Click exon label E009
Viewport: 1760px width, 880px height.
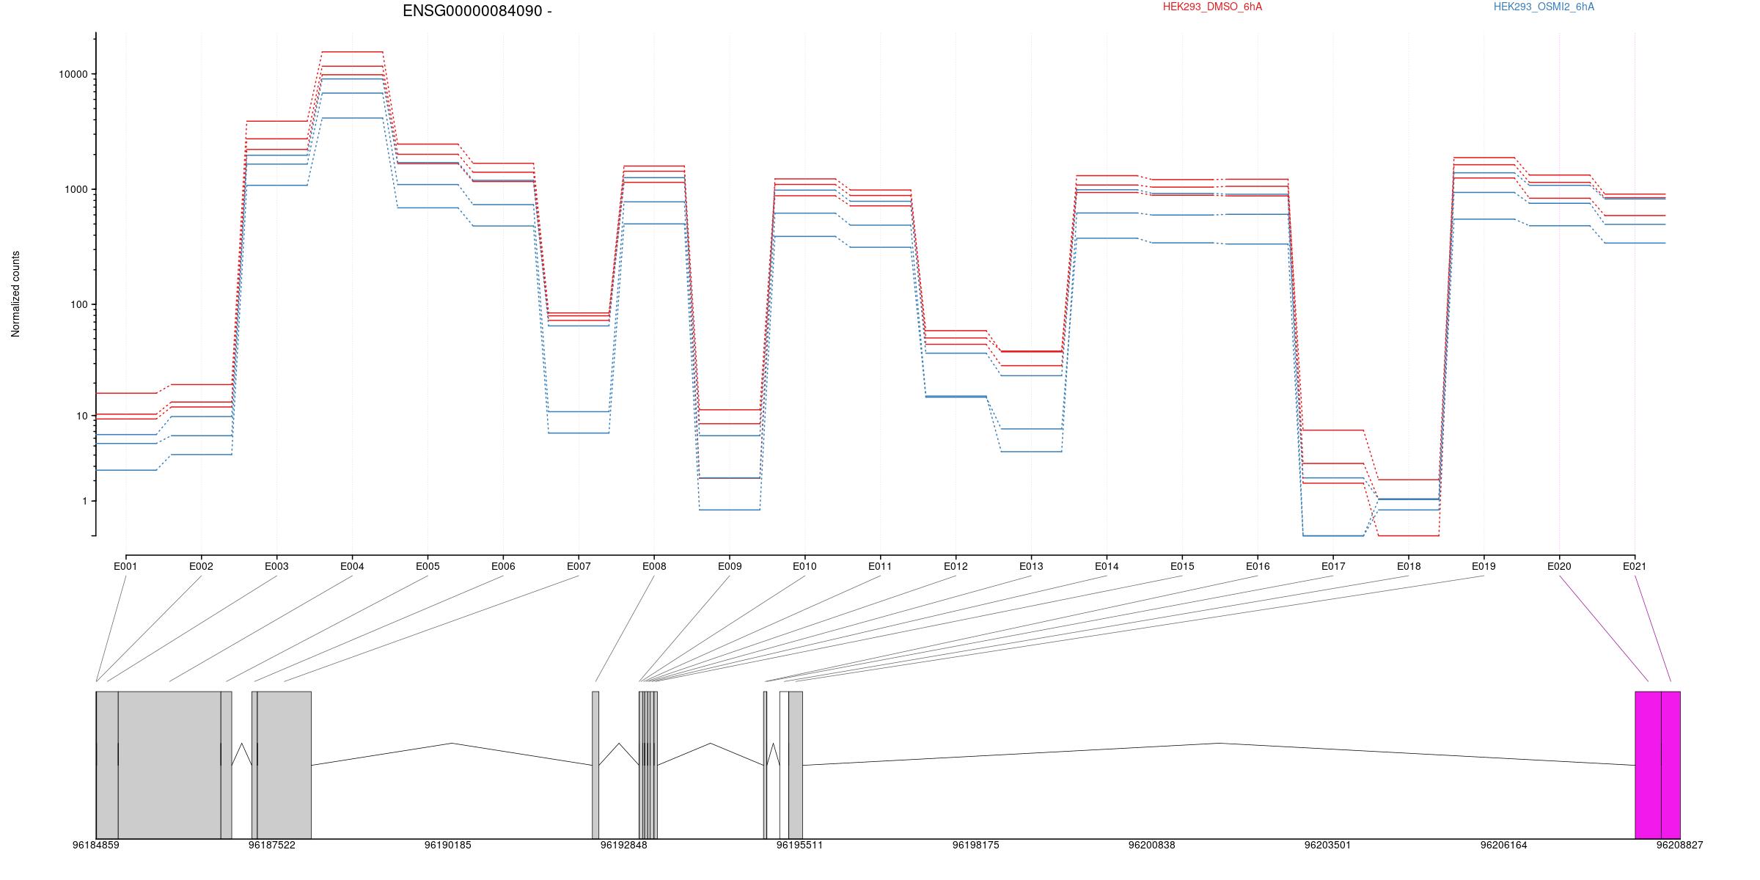(730, 566)
